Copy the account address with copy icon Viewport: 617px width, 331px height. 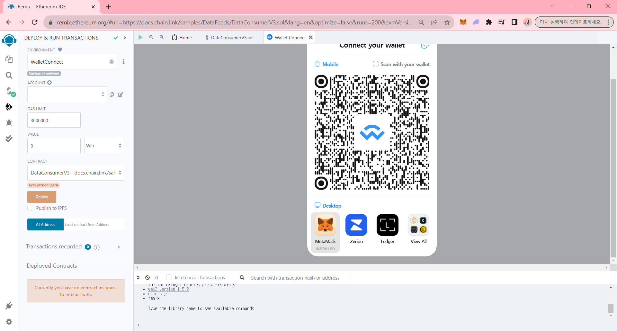(112, 94)
